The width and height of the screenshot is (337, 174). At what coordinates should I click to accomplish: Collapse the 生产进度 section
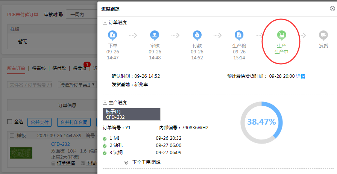click(105, 102)
